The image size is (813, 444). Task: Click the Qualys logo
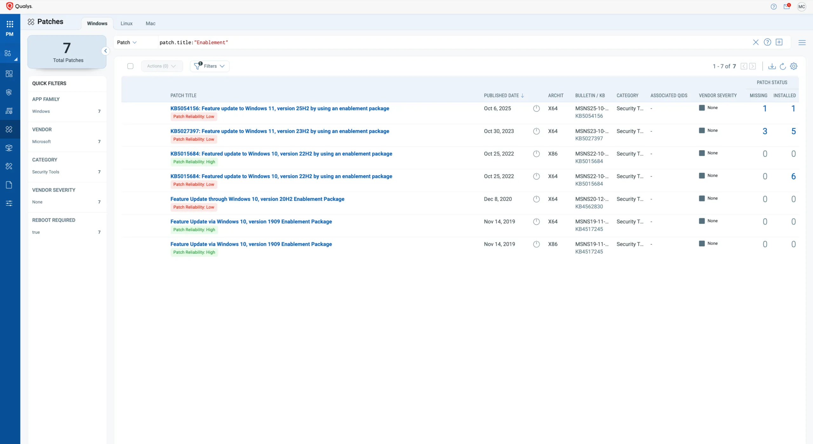19,6
